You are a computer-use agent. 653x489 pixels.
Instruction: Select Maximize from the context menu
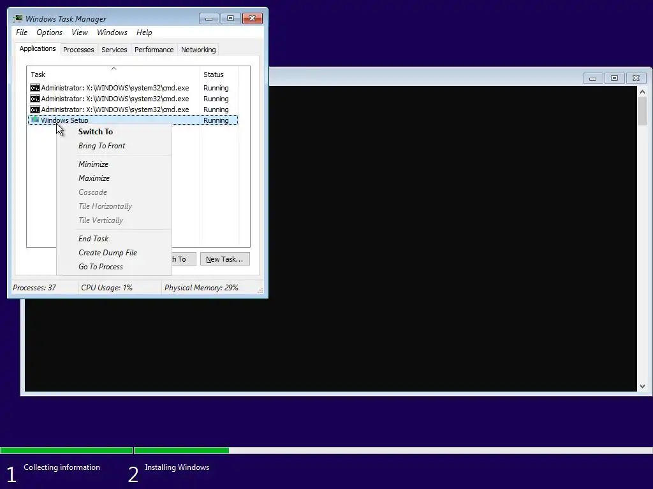(x=114, y=178)
